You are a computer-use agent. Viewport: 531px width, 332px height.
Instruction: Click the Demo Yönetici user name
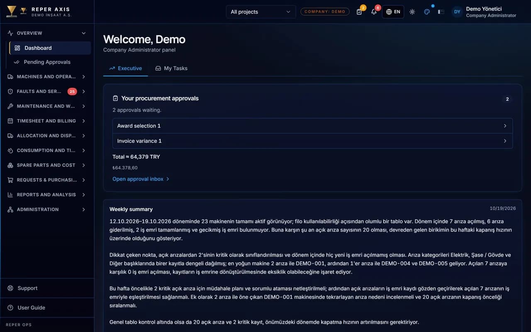tap(484, 9)
